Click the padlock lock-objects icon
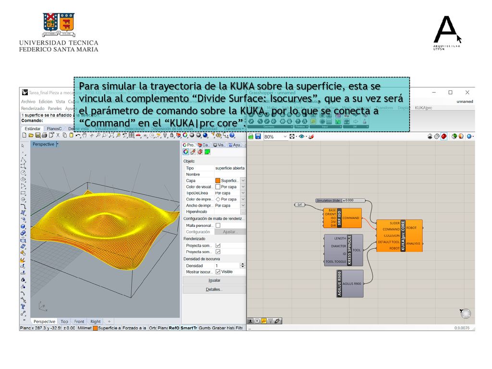Viewport: 492px width, 369px height. point(172,135)
